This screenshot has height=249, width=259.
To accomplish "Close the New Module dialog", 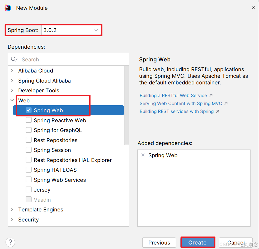I will point(253,8).
